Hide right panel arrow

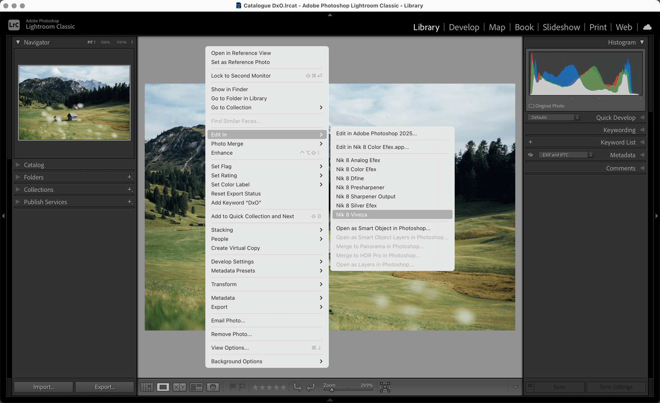click(657, 216)
